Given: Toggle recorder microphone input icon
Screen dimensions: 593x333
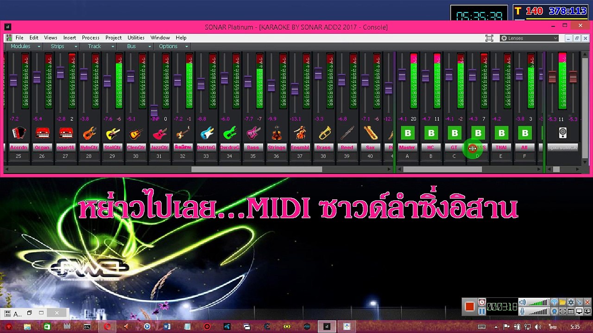Looking at the screenshot, I should coord(522,311).
